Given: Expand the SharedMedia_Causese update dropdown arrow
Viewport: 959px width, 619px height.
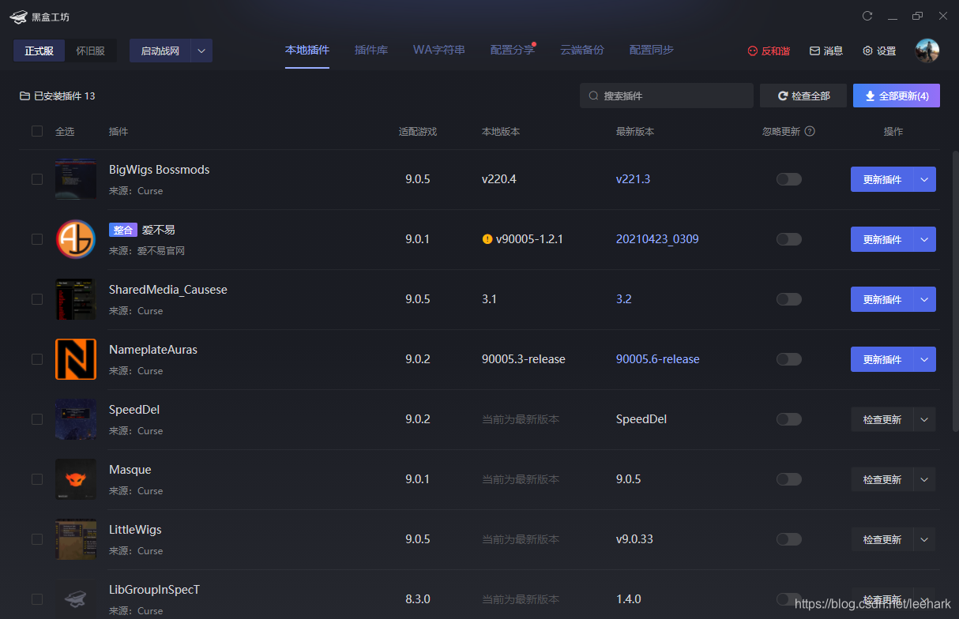Looking at the screenshot, I should pyautogui.click(x=925, y=299).
